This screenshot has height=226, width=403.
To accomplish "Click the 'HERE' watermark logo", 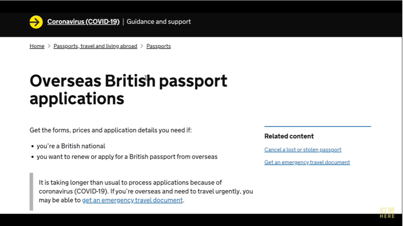I will coord(387,213).
